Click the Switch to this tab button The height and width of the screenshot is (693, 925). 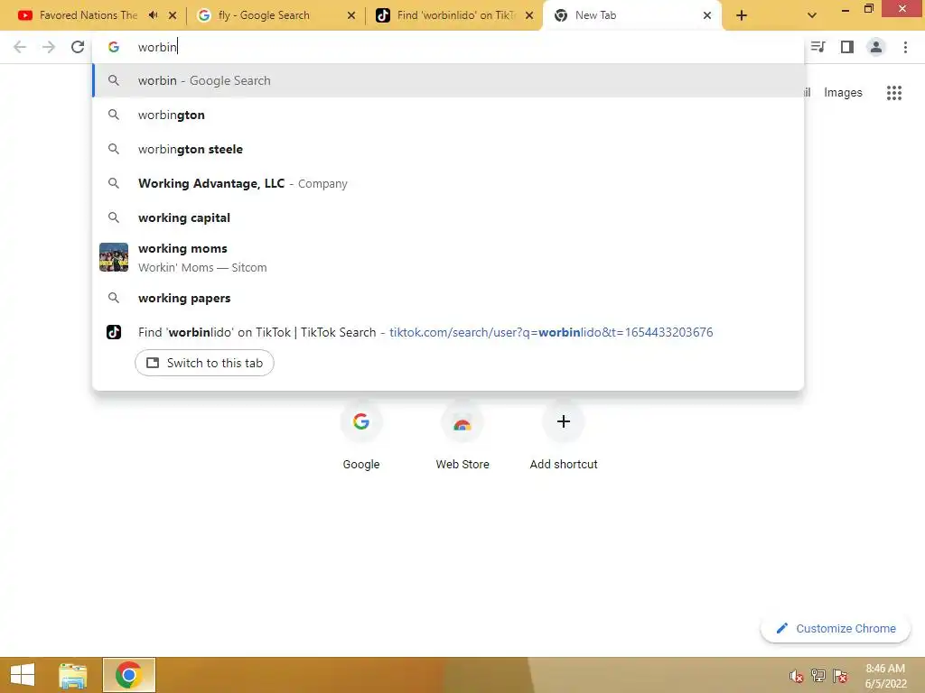coord(205,363)
